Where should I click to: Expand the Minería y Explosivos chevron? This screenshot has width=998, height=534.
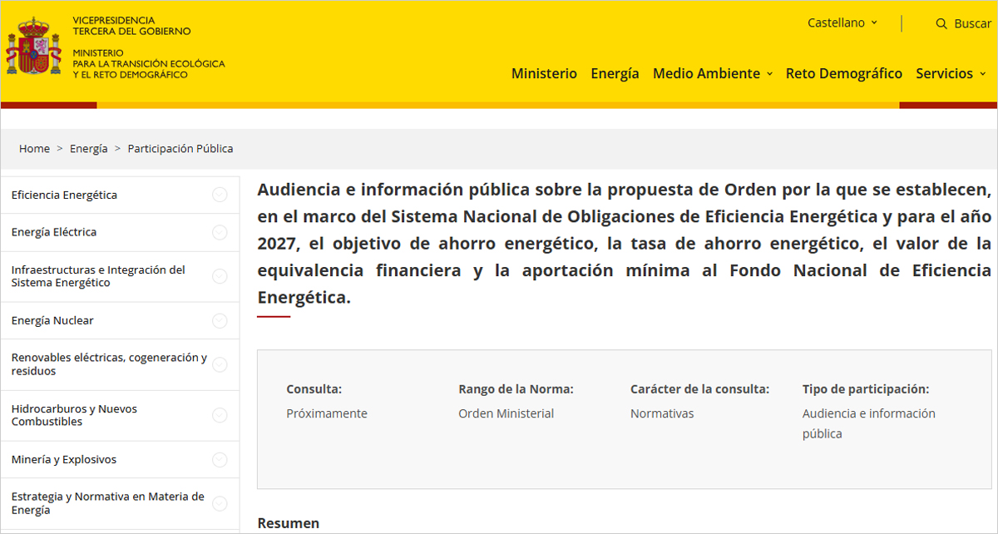coord(220,459)
